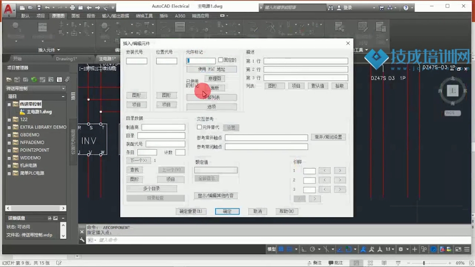Open the 默认 ribbon tab
Image resolution: width=475 pixels, height=267 pixels.
click(26, 16)
